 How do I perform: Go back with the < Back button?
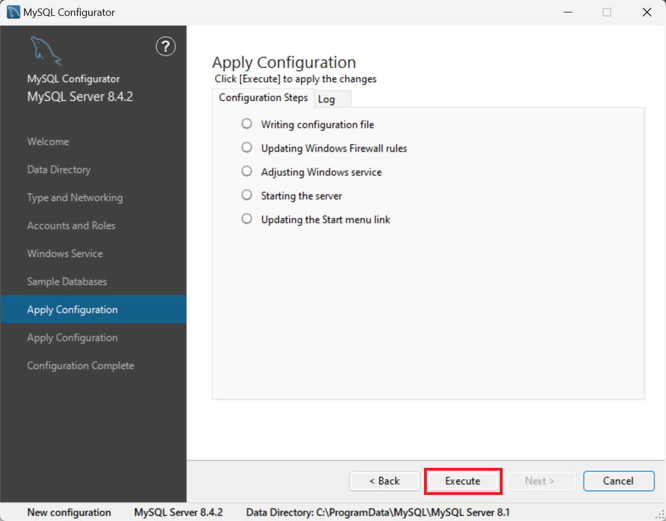[384, 481]
